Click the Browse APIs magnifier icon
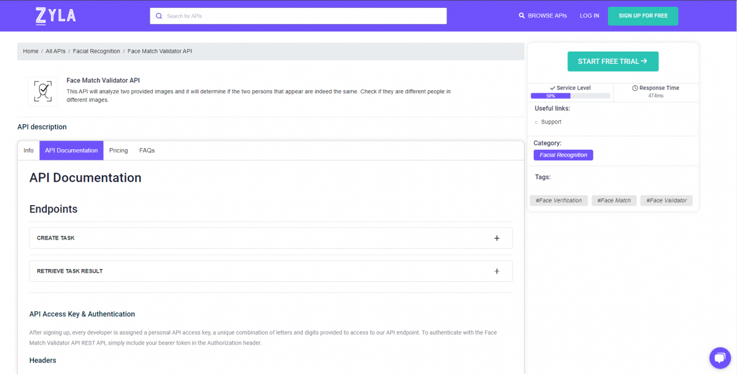This screenshot has height=374, width=737. pos(523,15)
